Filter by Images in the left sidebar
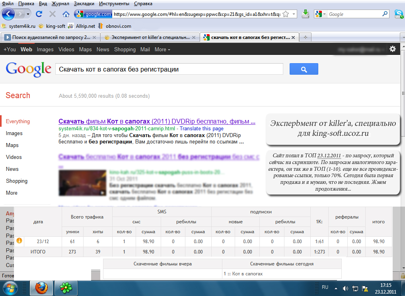405x296 pixels. coord(14,133)
